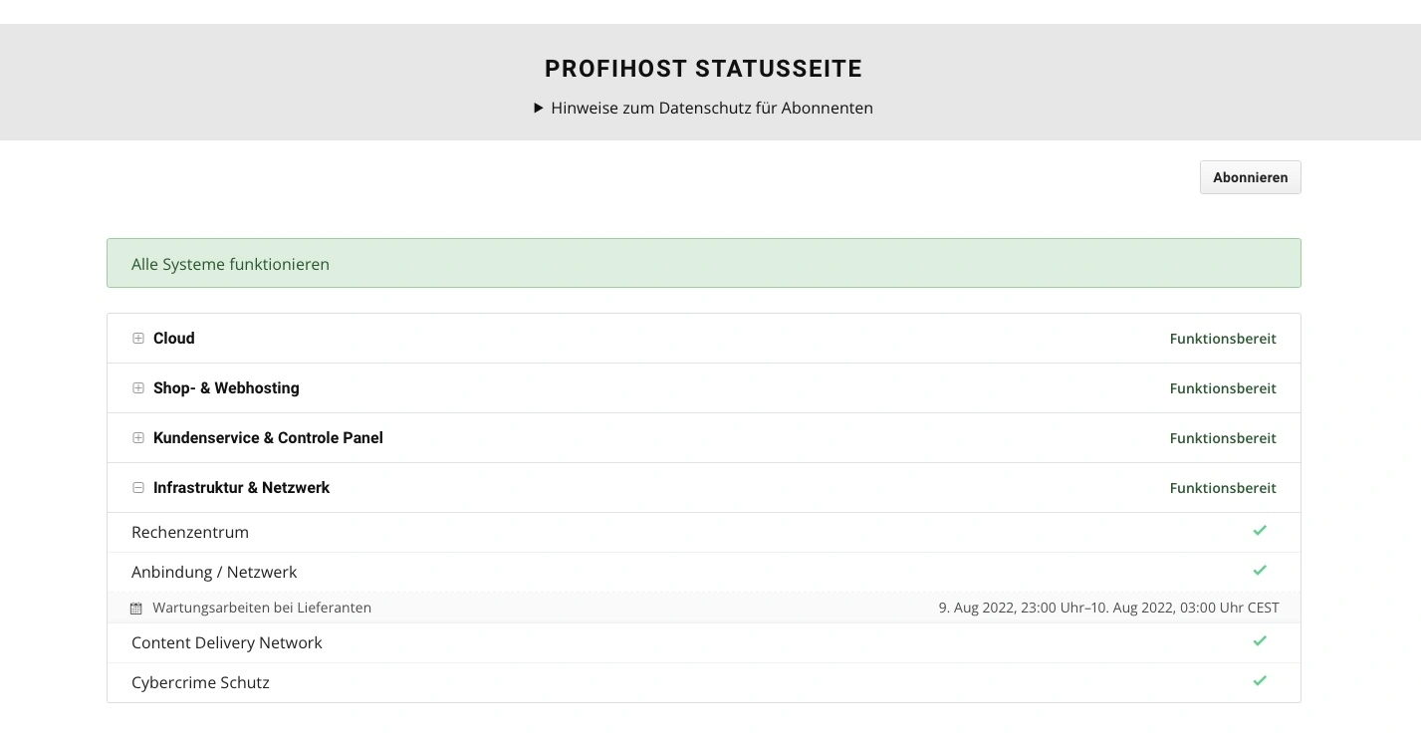Open the Abonnieren subscription dialog

pos(1250,177)
